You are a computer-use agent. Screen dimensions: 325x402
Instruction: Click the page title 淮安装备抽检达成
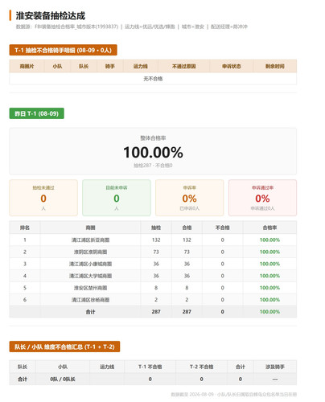coord(51,16)
